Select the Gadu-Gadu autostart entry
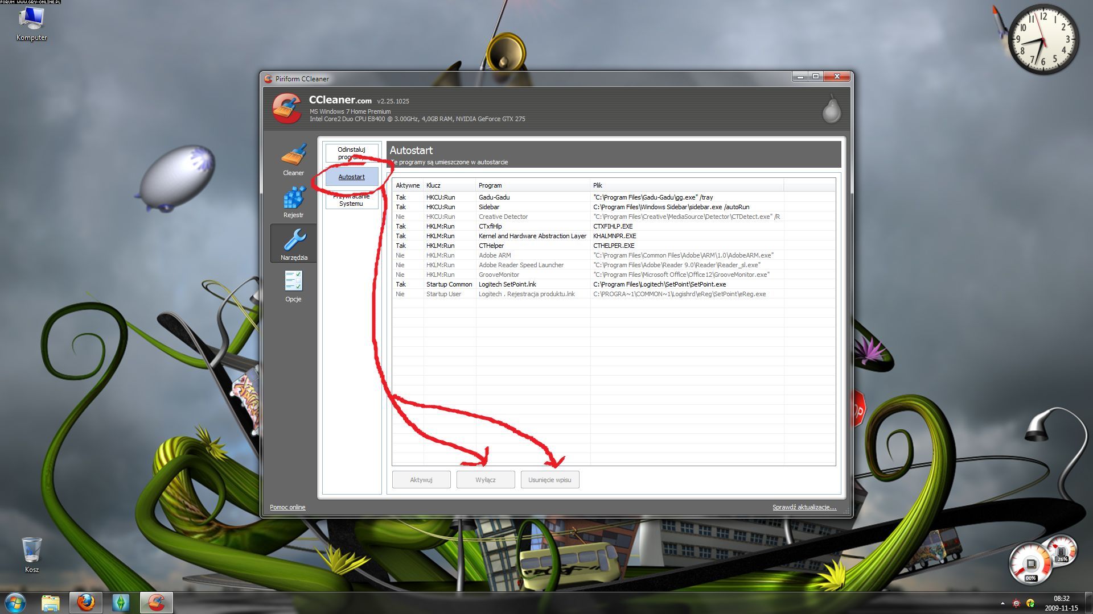1093x614 pixels. point(614,197)
